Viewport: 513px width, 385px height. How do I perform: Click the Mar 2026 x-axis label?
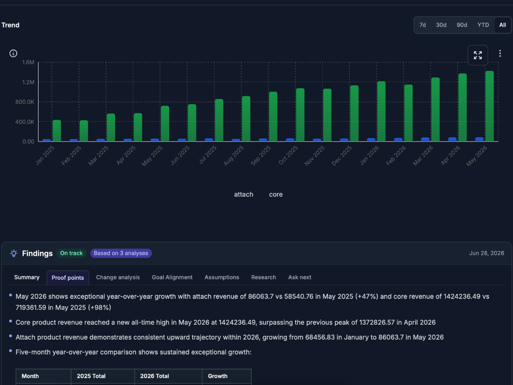pyautogui.click(x=423, y=156)
